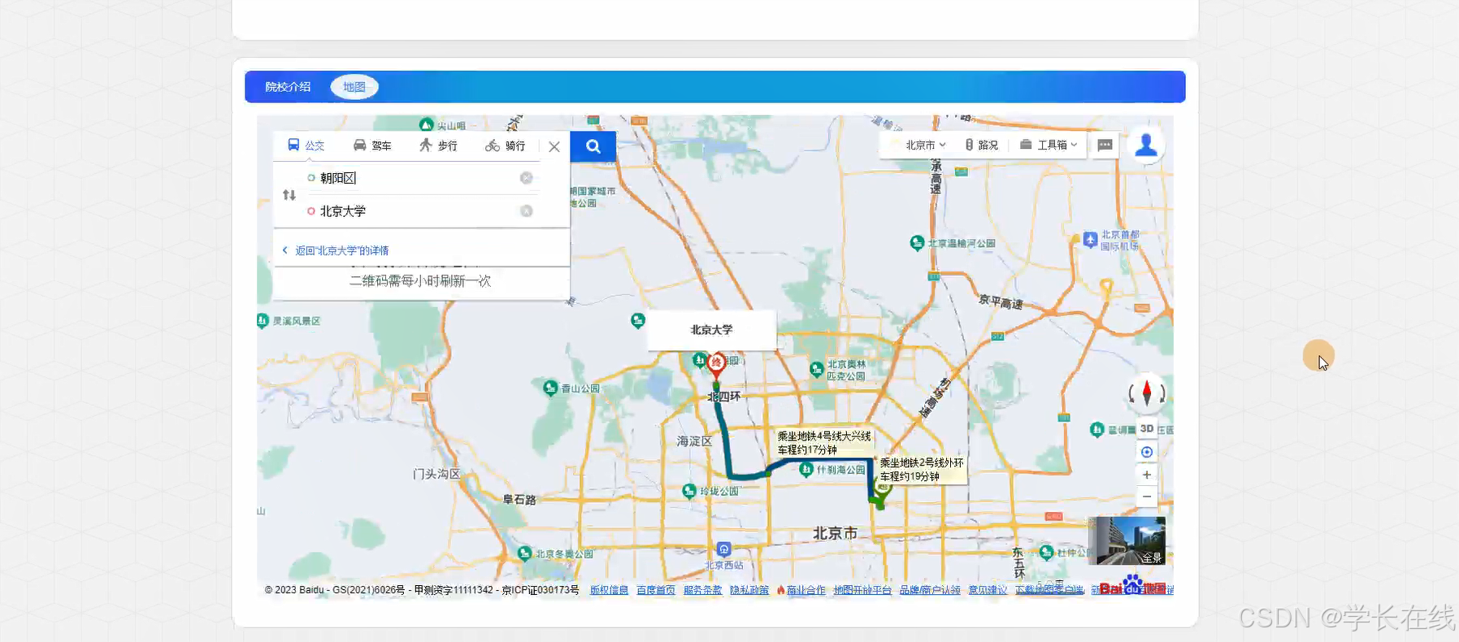The width and height of the screenshot is (1459, 642).
Task: Click the 北京大学 map label popup
Action: click(x=711, y=330)
